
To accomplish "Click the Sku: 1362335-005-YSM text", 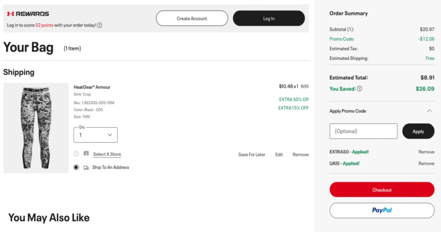I will point(94,103).
